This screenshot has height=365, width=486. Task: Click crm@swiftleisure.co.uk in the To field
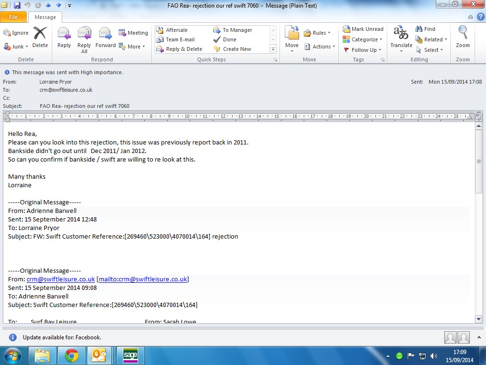(66, 90)
